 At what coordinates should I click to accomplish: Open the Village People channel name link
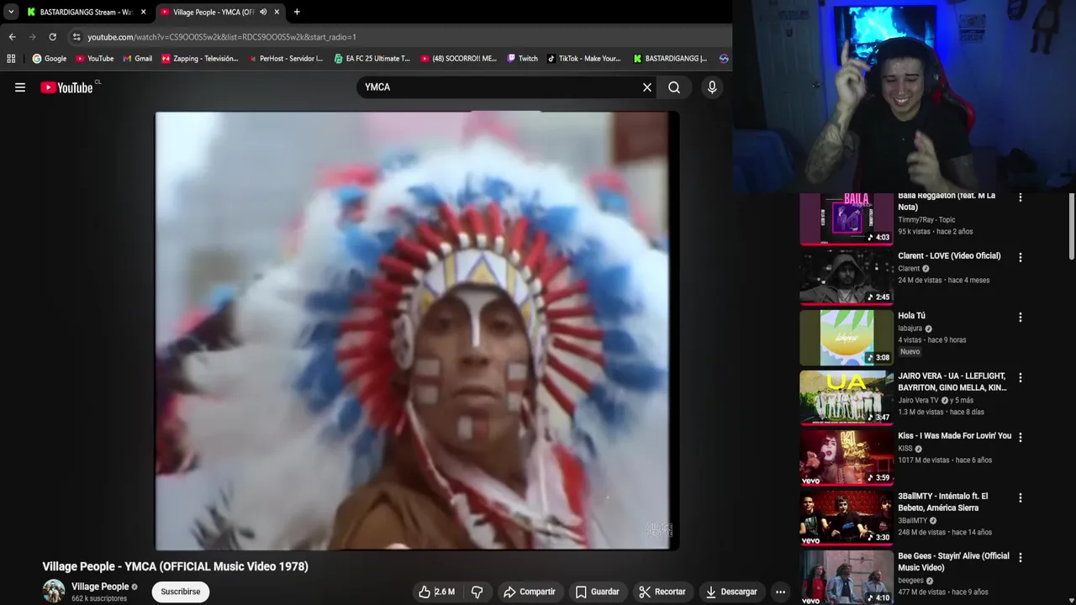click(x=100, y=587)
